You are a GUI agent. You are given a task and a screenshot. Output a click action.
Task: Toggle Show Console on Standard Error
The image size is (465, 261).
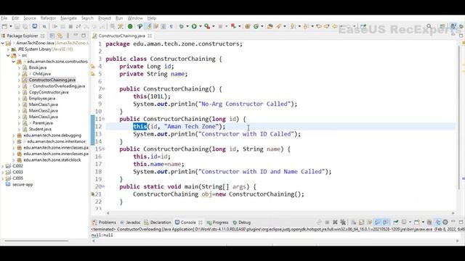pyautogui.click(x=386, y=223)
